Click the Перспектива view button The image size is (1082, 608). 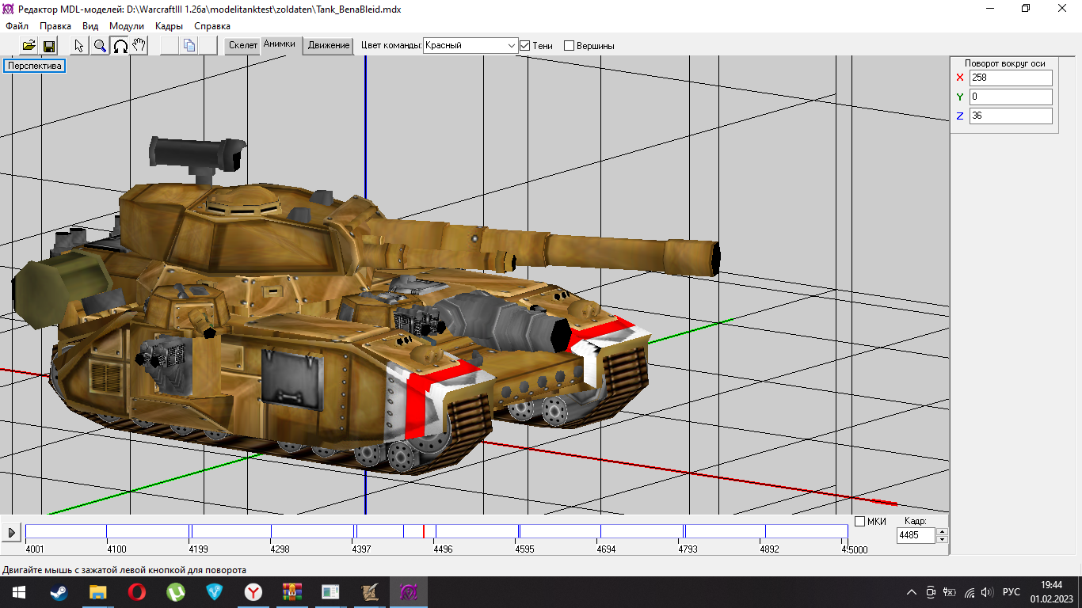coord(35,66)
